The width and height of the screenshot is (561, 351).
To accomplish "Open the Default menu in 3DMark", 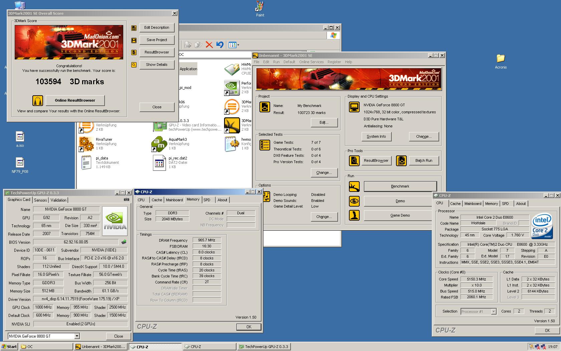I will [289, 62].
